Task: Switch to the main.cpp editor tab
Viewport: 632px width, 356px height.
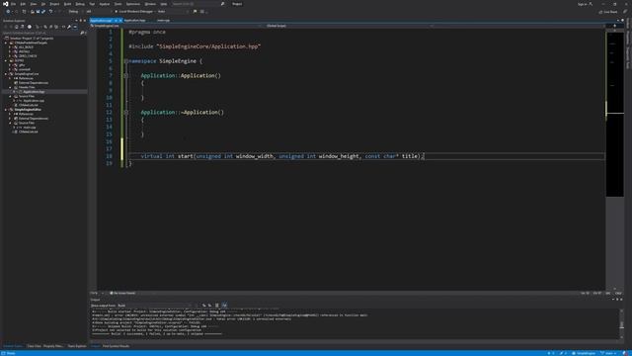Action: 163,20
